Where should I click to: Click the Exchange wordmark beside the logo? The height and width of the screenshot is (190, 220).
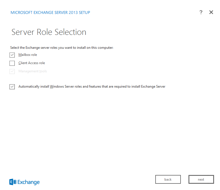[28, 182]
